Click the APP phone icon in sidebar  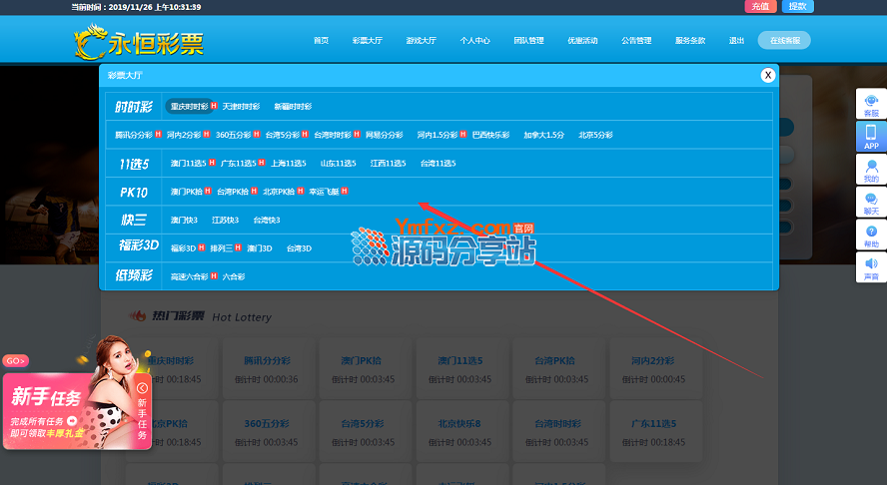(x=871, y=137)
